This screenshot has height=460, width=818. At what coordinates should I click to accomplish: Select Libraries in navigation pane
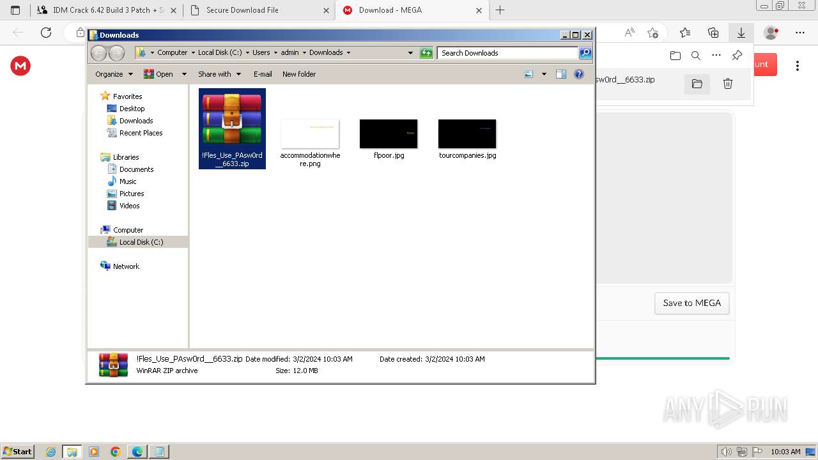click(x=126, y=157)
